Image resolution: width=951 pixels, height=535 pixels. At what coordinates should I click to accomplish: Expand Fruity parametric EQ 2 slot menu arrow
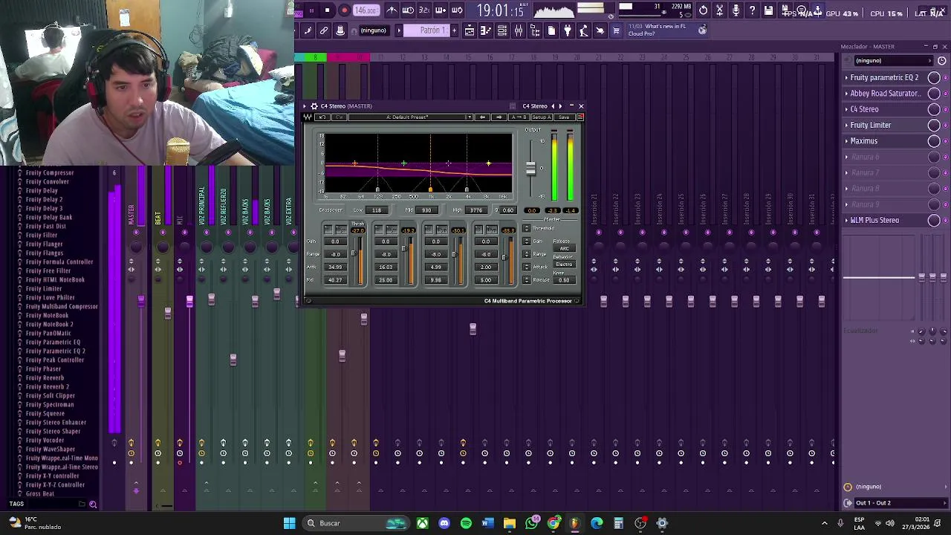(x=846, y=77)
